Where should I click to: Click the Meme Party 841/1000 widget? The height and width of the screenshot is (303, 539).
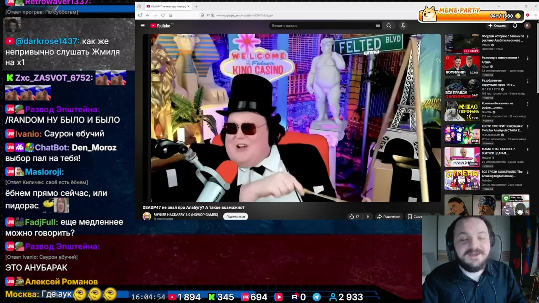point(472,13)
